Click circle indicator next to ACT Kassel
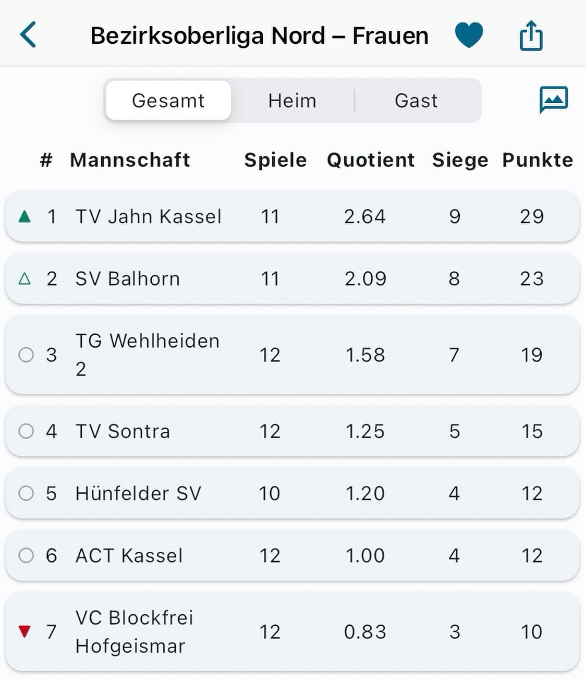 pyautogui.click(x=26, y=555)
